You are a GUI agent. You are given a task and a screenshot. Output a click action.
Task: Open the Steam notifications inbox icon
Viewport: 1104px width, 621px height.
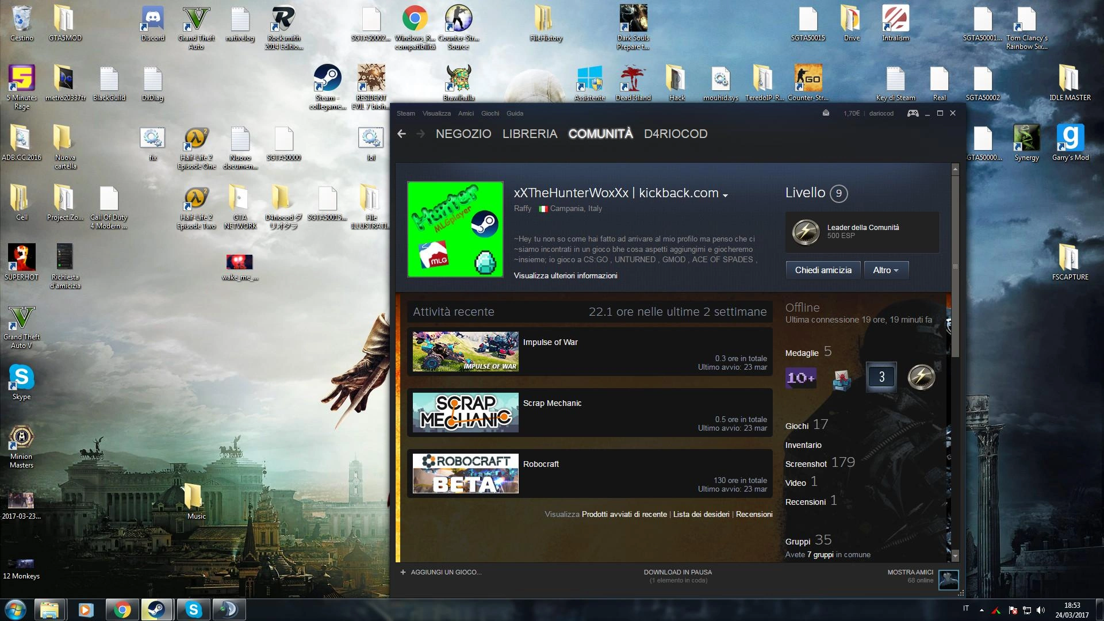826,113
